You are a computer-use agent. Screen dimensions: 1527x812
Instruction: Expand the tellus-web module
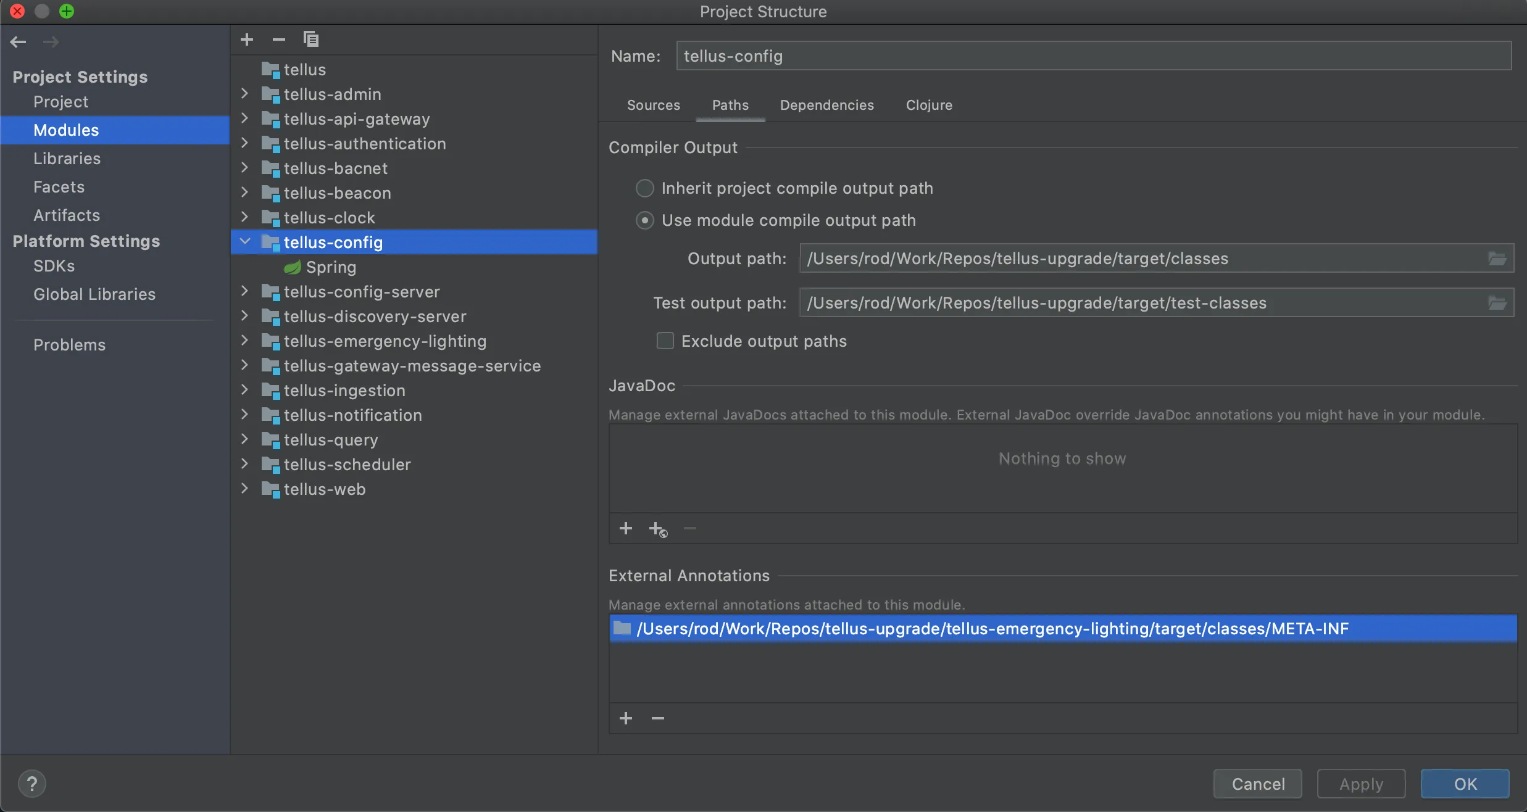click(245, 489)
